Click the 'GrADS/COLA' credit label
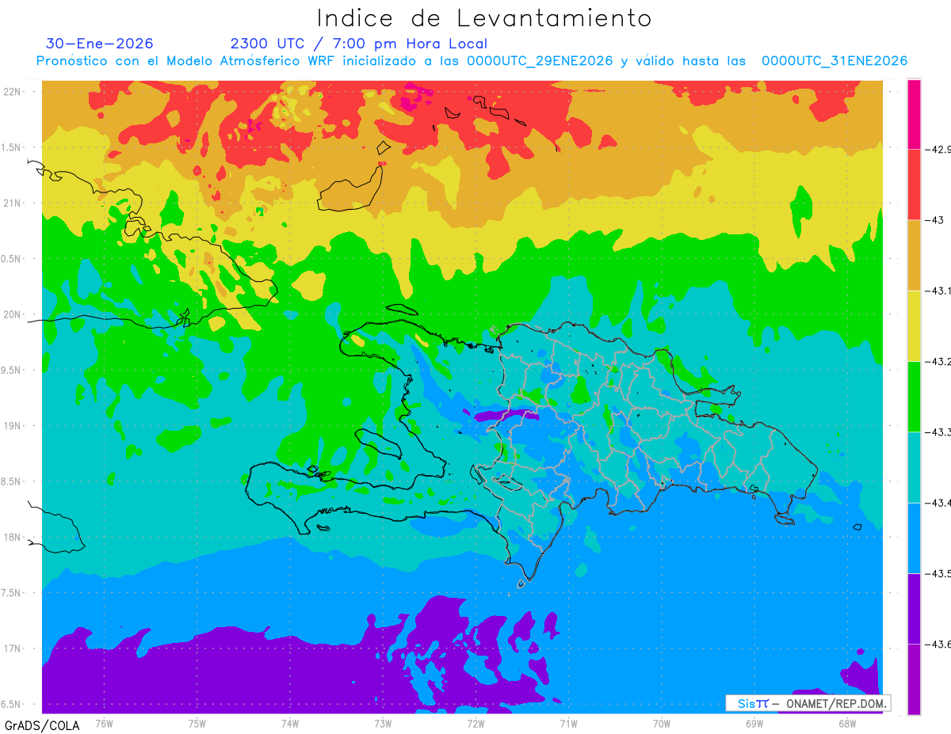The height and width of the screenshot is (734, 951). pos(42,725)
